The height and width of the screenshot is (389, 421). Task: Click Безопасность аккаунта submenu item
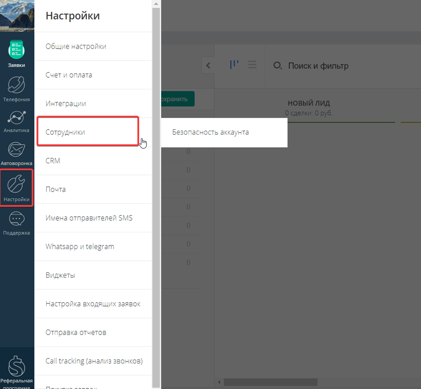[x=224, y=132]
